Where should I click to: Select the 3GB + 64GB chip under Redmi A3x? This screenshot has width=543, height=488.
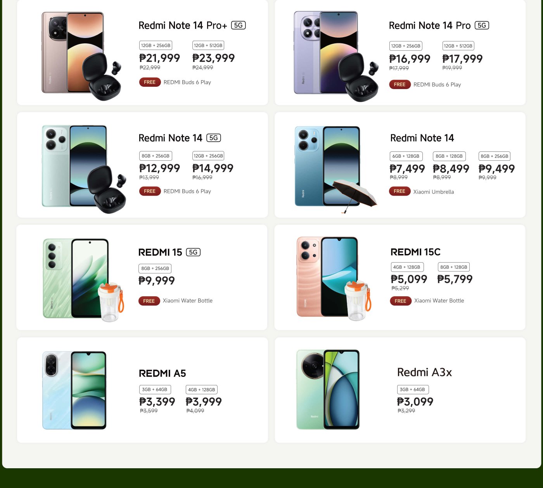click(413, 390)
